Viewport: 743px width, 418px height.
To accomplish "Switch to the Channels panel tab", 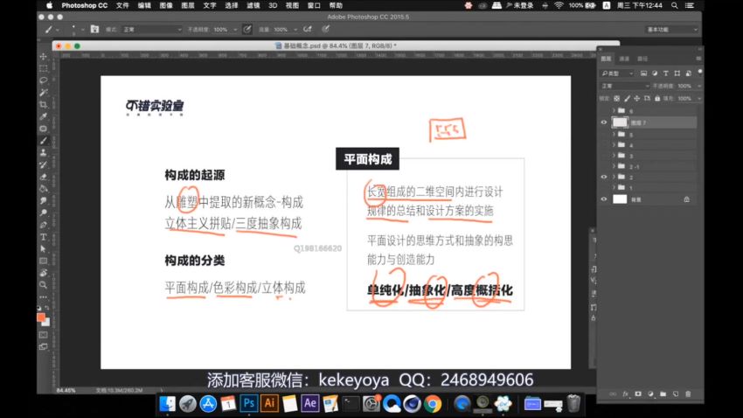I will (x=624, y=59).
